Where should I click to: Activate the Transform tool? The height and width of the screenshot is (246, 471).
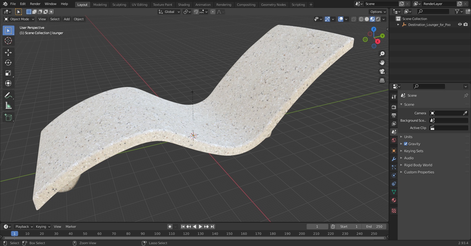pyautogui.click(x=8, y=83)
